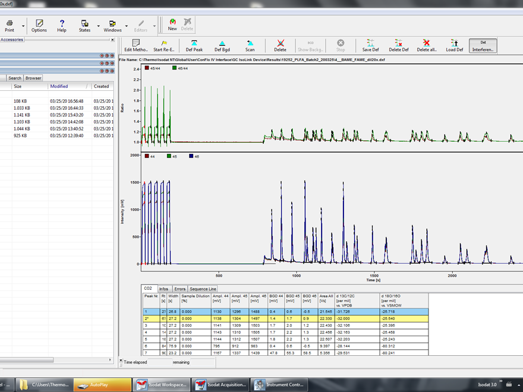This screenshot has height=392, width=523.
Task: Sort the file list by Modified column
Action: [x=70, y=86]
